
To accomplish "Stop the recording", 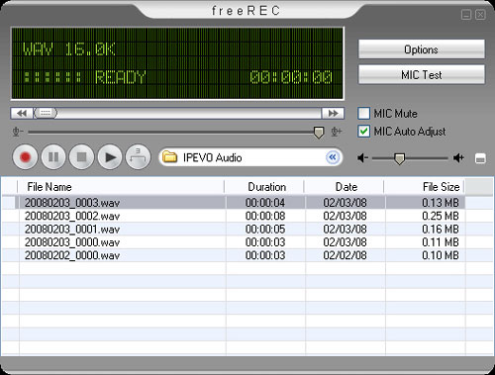I will point(81,157).
